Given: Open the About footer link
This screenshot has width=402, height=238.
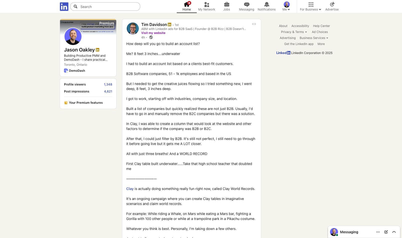Looking at the screenshot, I should pos(283,26).
